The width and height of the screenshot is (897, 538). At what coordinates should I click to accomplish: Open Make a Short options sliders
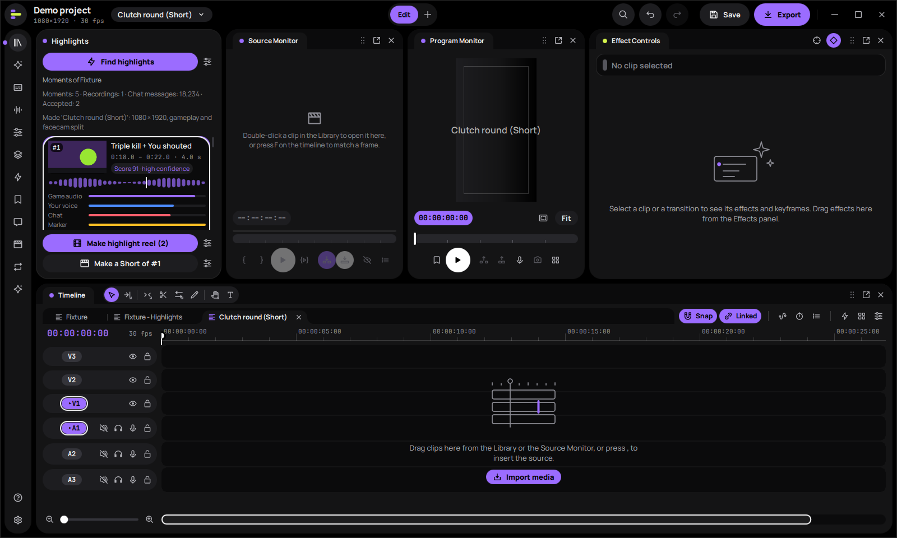[x=207, y=263]
